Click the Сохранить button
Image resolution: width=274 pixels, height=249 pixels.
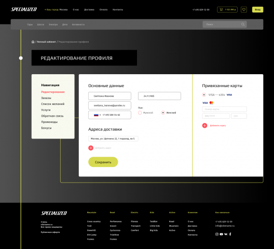tap(103, 162)
